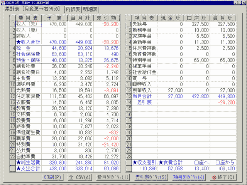
Task: Select the 収入（夫） row label
Action: 29,24
